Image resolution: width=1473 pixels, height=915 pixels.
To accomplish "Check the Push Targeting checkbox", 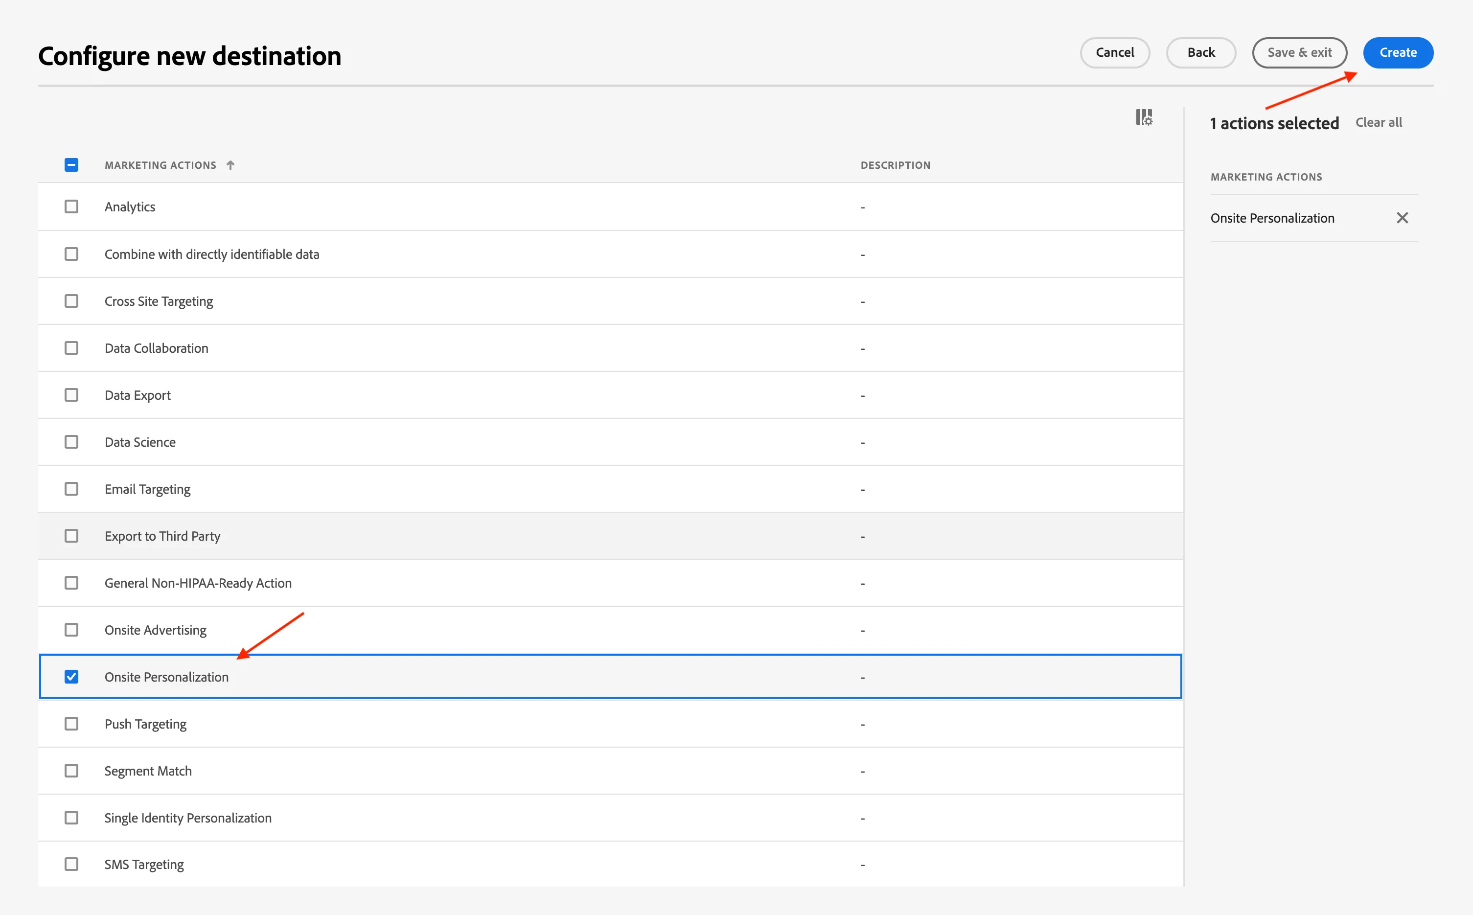I will (71, 724).
